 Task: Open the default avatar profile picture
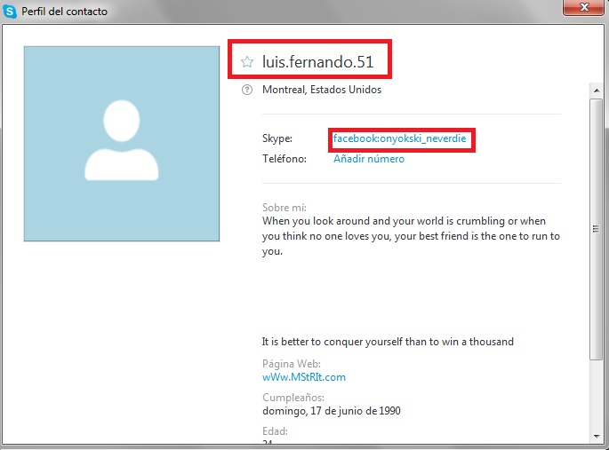[122, 144]
